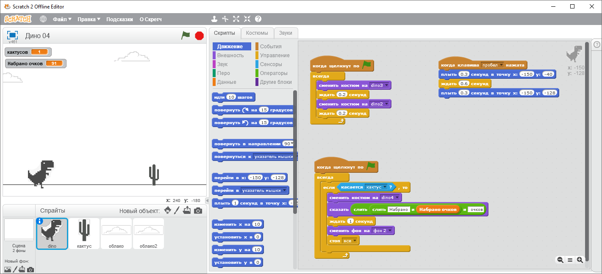Open the tips panel question mark at right edge

click(597, 44)
